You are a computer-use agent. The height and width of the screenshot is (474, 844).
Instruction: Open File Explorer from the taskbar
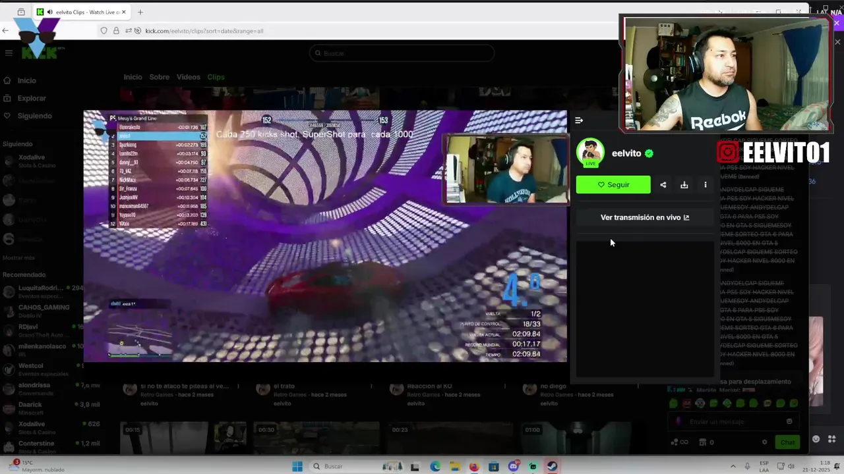[x=455, y=467]
